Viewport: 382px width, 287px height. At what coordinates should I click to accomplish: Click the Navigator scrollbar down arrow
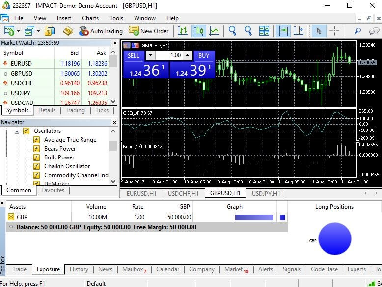pos(113,182)
